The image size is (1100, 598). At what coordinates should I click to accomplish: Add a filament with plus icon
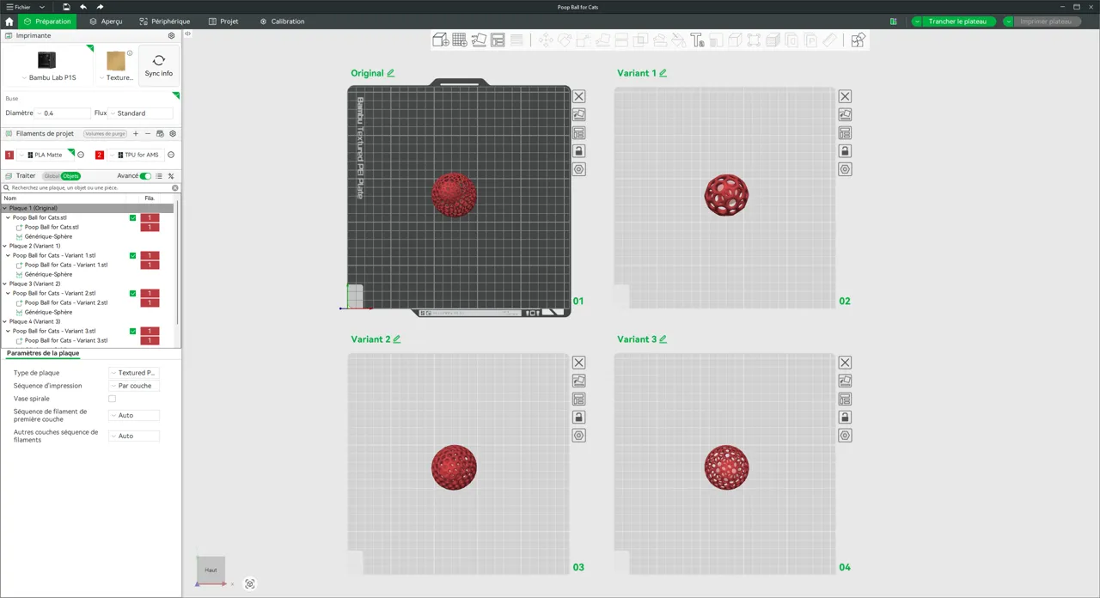(136, 134)
